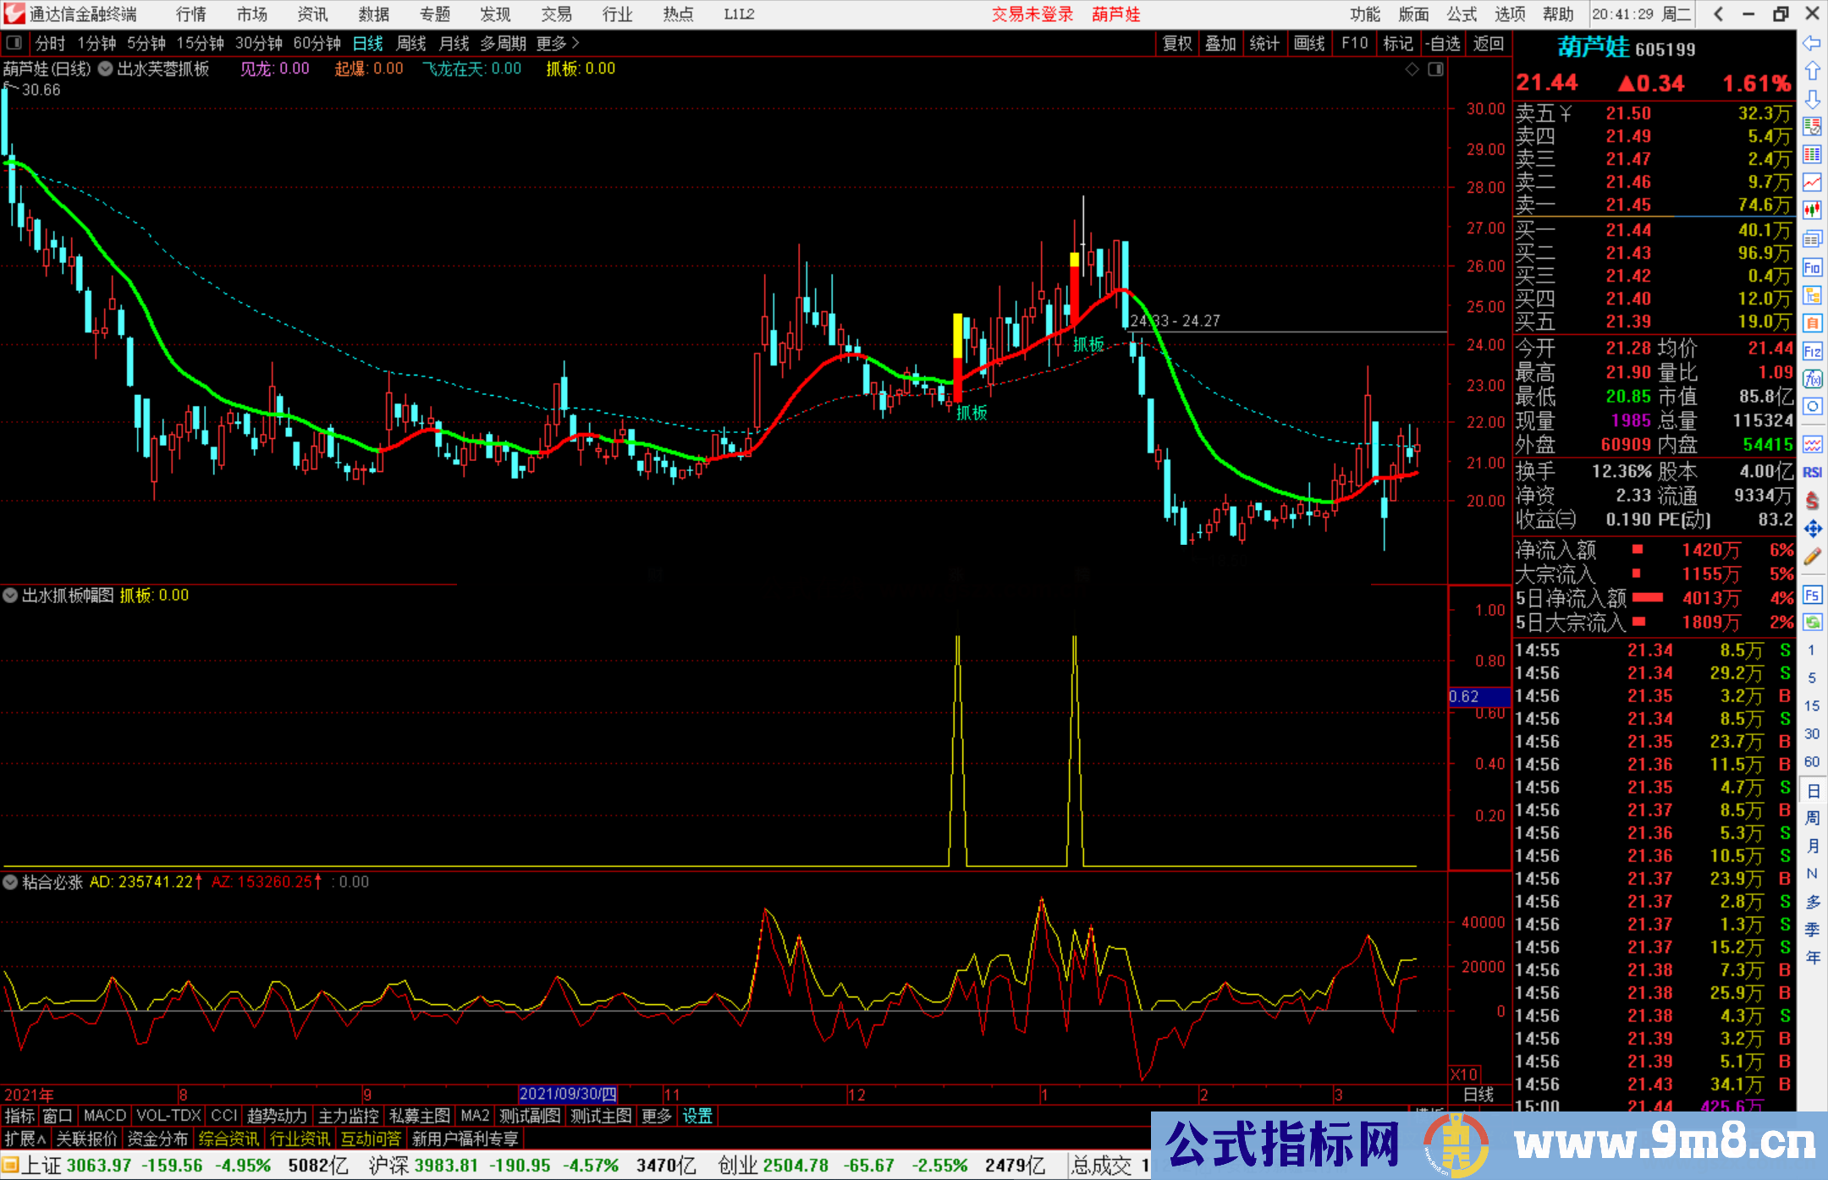This screenshot has width=1828, height=1180.
Task: Click the blue circle icon in sidebar
Action: click(x=1812, y=407)
